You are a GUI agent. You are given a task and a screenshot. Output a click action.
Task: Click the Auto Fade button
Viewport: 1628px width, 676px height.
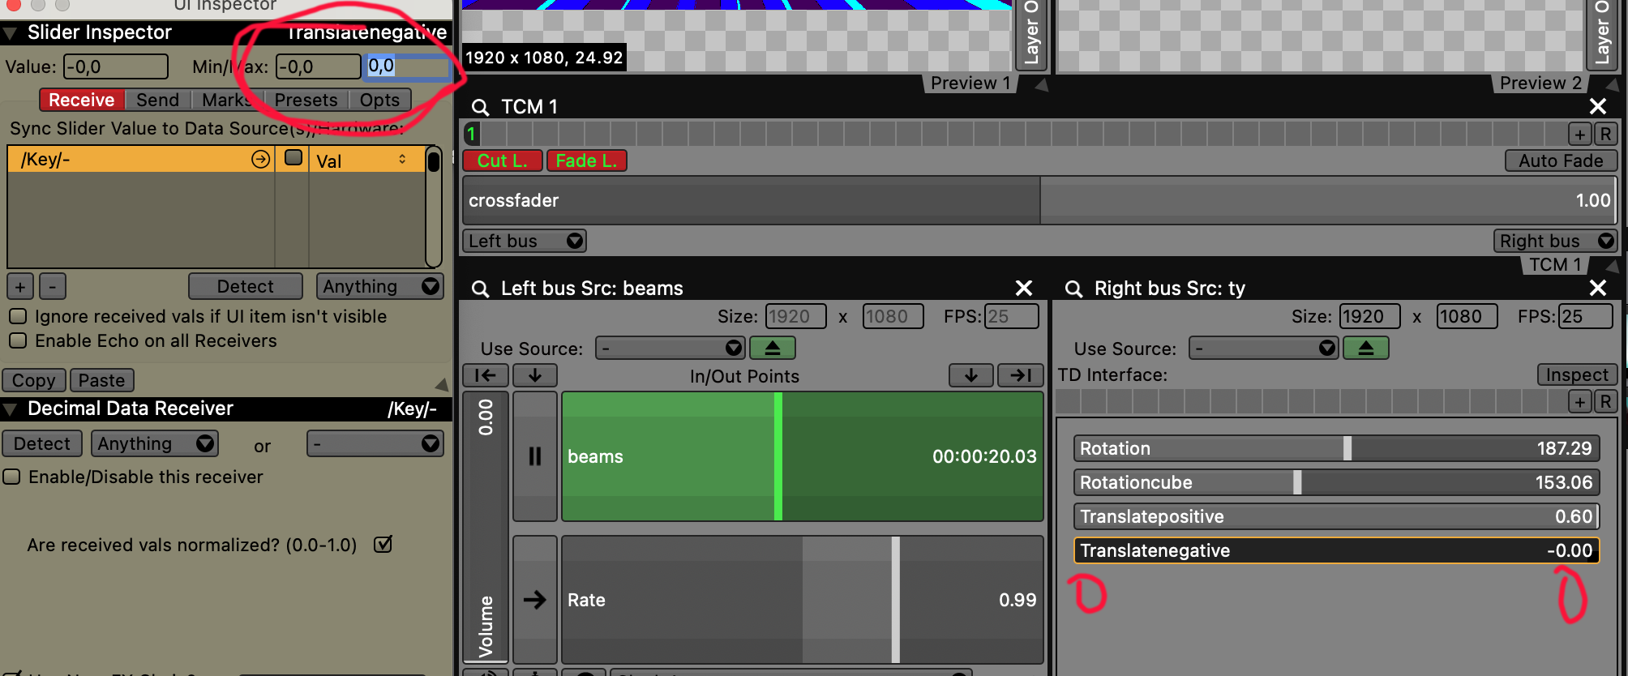1561,160
